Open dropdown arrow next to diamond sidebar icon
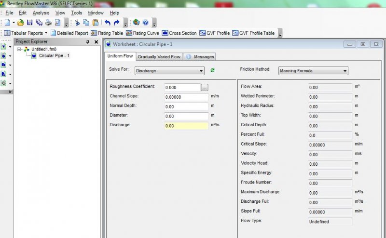Screen dimensions: 386x238 (10, 83)
